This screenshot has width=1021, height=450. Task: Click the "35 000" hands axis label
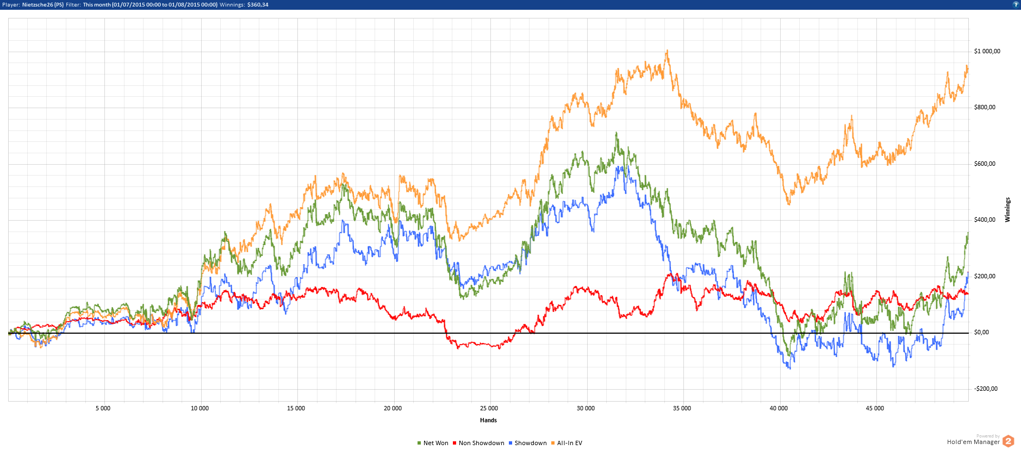tap(682, 408)
